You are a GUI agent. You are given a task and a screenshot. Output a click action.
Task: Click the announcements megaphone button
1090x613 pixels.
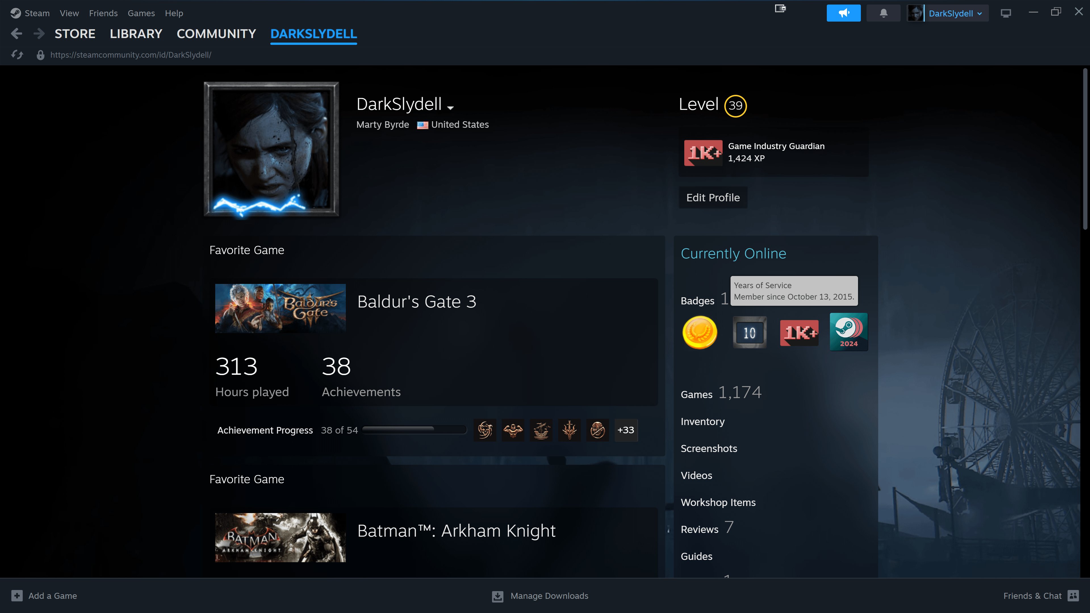coord(843,13)
